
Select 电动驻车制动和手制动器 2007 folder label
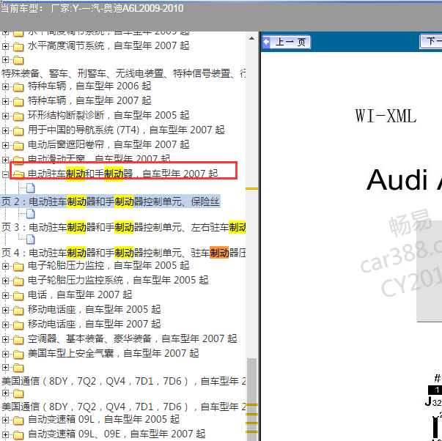[123, 174]
